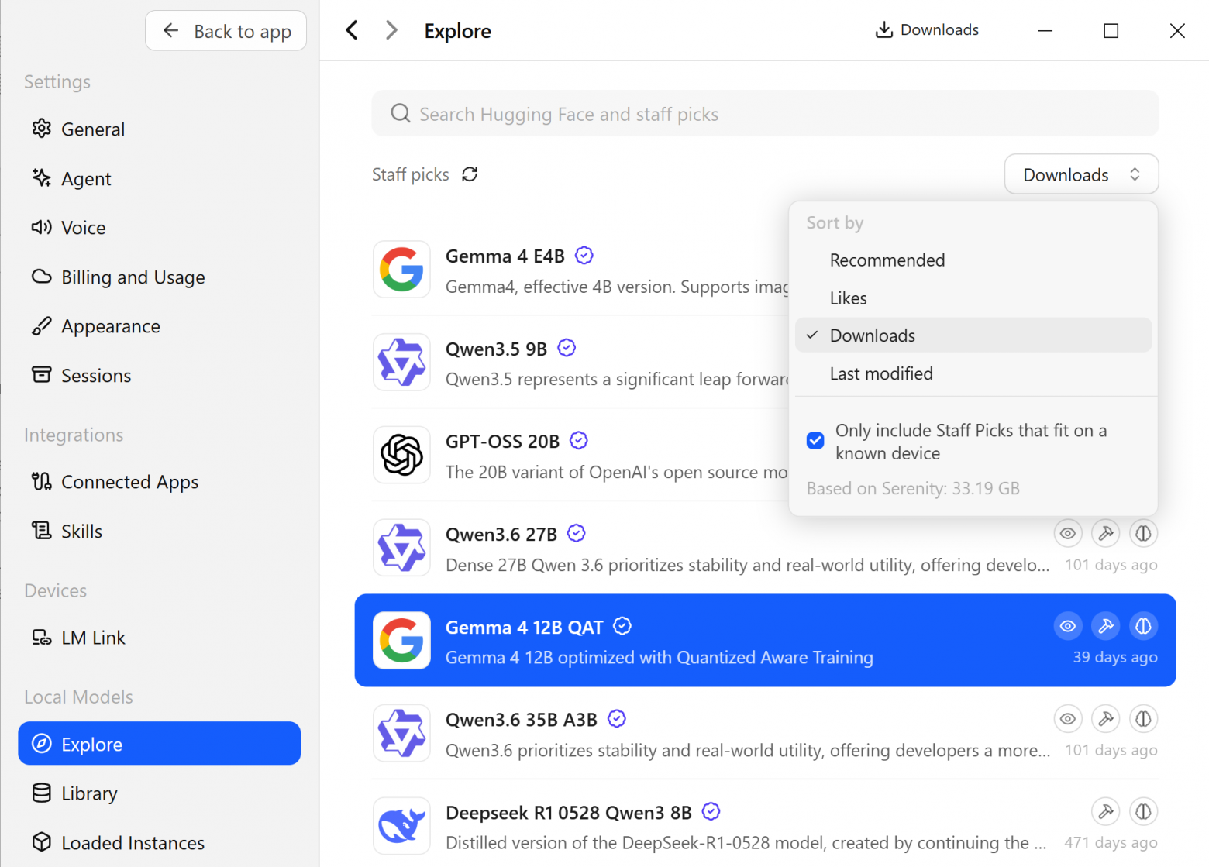The image size is (1209, 867).
Task: Click the eye icon on Qwen3.6 35B A3B
Action: pos(1067,719)
